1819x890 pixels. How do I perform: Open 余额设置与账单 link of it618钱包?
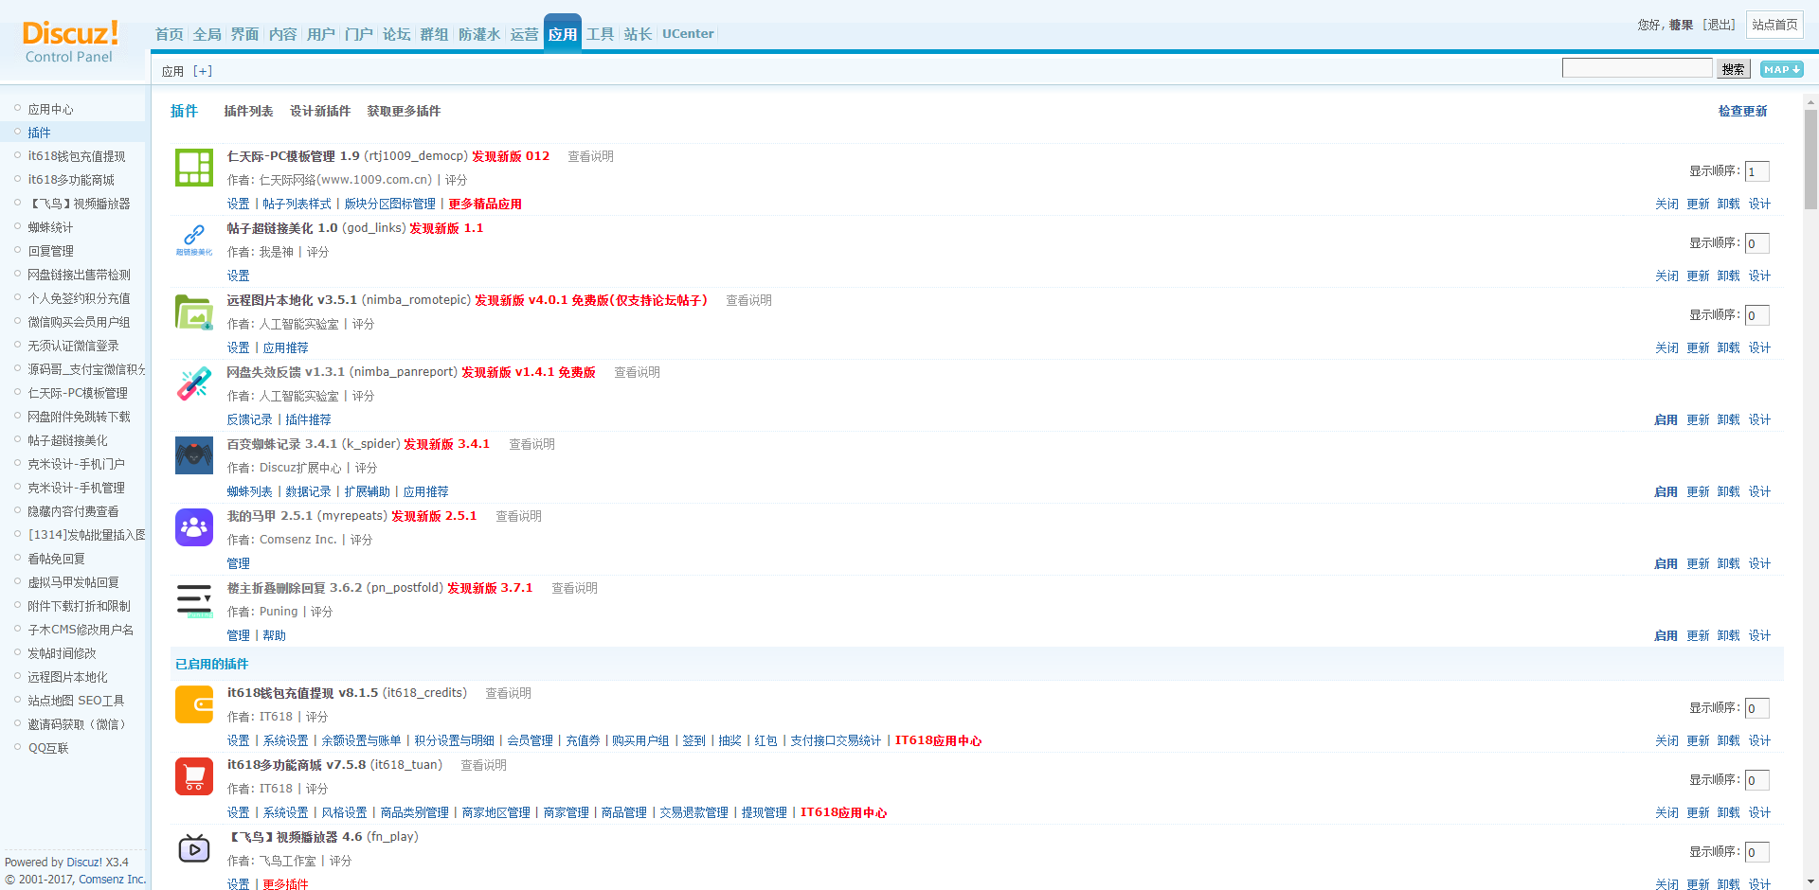[361, 740]
